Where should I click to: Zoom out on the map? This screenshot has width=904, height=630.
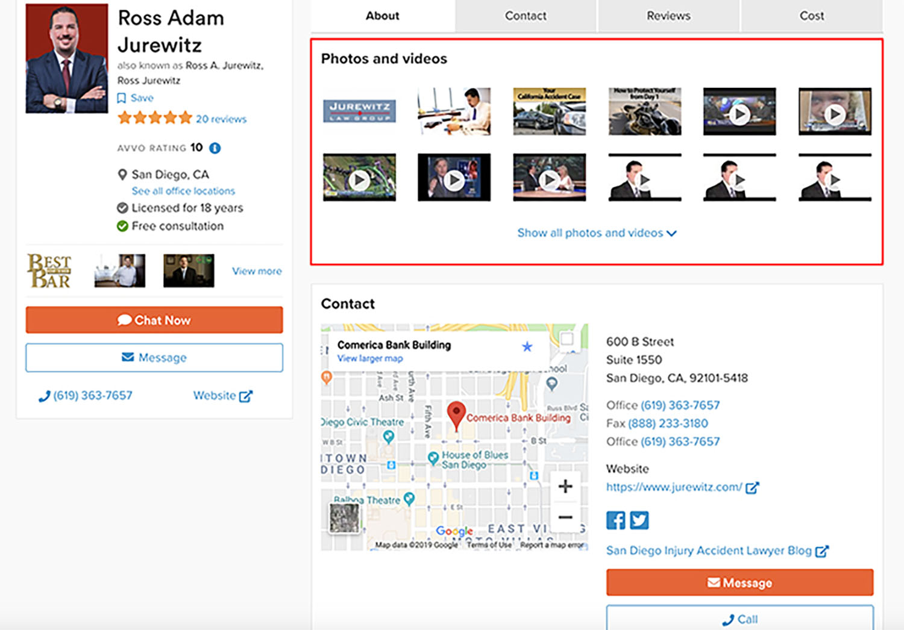(565, 517)
